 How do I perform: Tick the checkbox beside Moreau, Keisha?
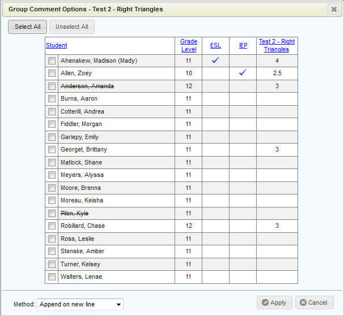pos(52,201)
